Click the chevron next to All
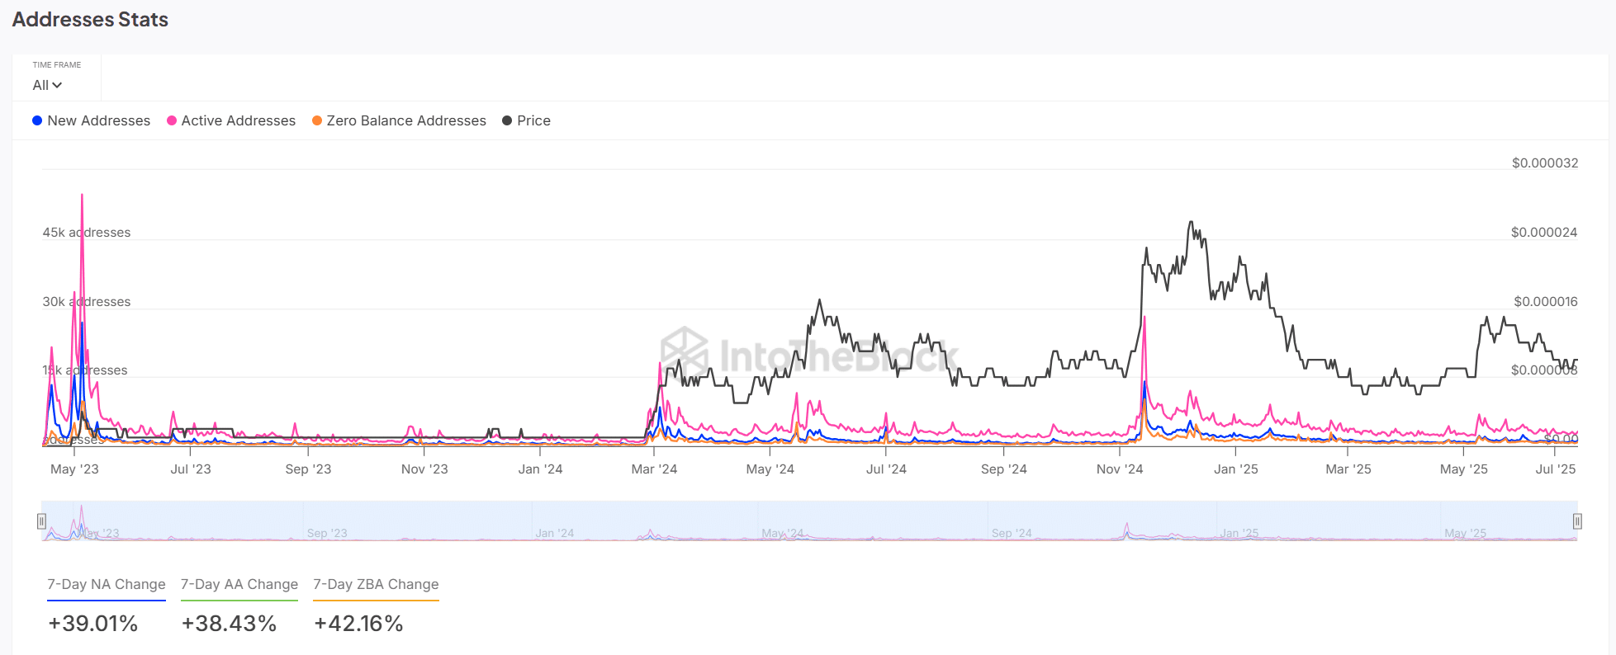Image resolution: width=1616 pixels, height=655 pixels. [57, 85]
